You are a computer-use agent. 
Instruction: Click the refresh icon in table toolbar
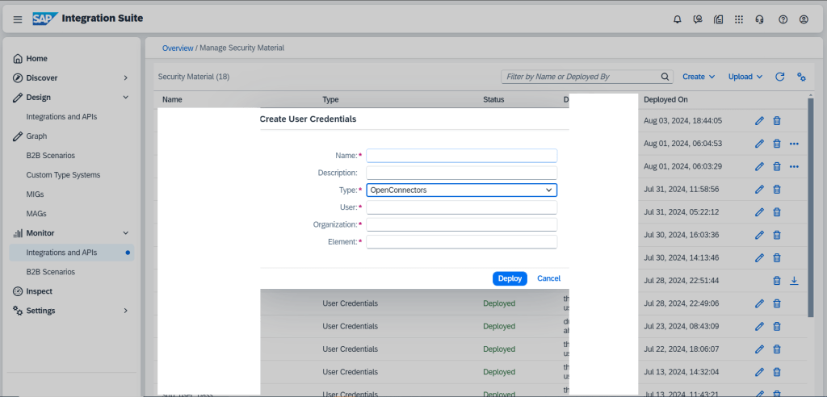click(x=780, y=77)
